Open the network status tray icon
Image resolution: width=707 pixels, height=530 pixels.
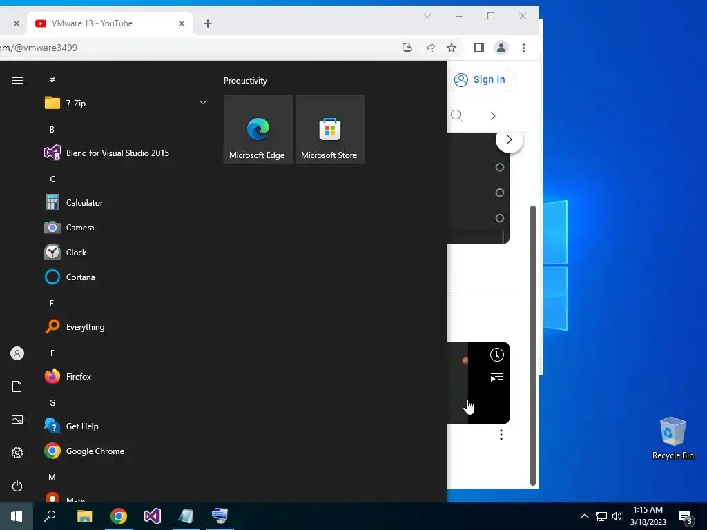601,516
